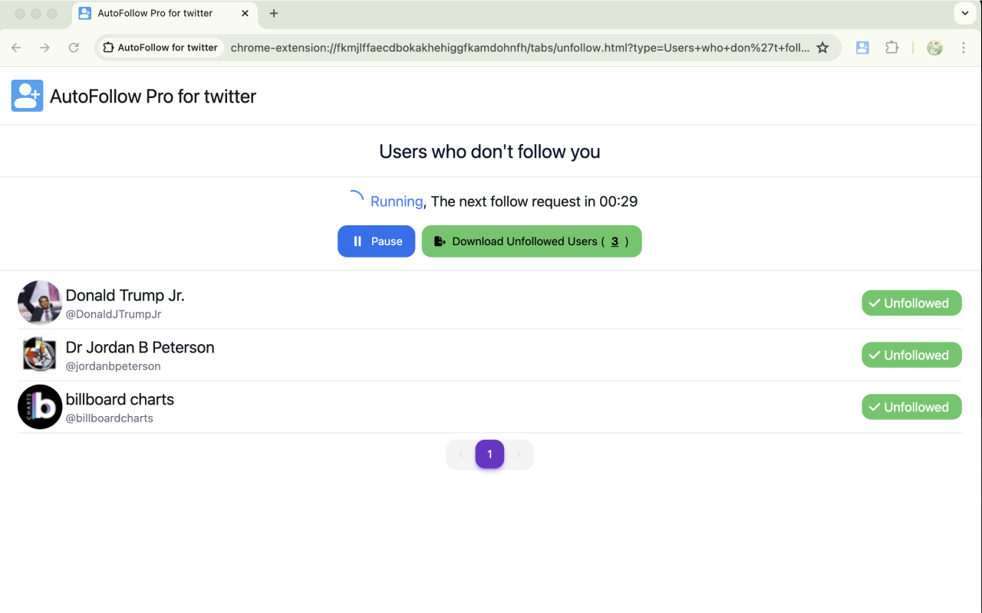The width and height of the screenshot is (982, 613).
Task: Click the @billboardcharts handle
Action: pos(110,418)
